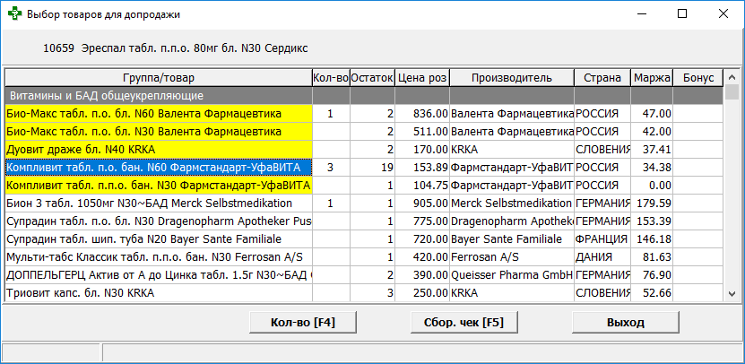The image size is (745, 364).
Task: Click the margin cell 34.38
Action: coord(652,168)
